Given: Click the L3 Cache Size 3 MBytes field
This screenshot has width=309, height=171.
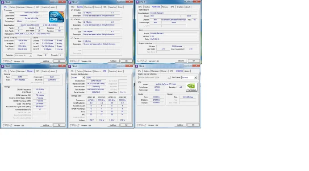Looking at the screenshot, I should [94, 41].
